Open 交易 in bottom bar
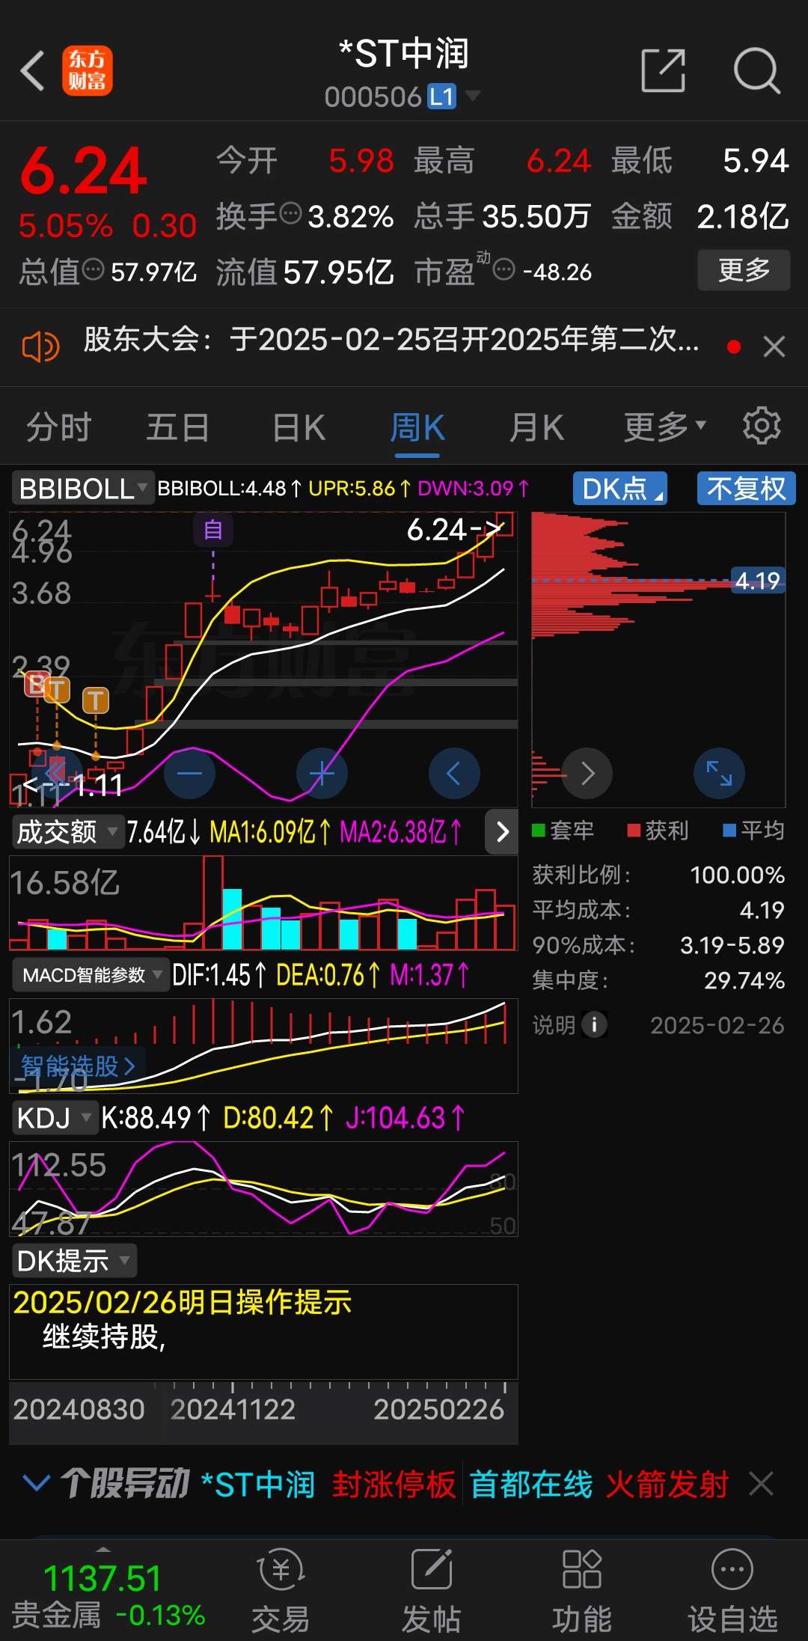808x1641 pixels. (x=281, y=1590)
